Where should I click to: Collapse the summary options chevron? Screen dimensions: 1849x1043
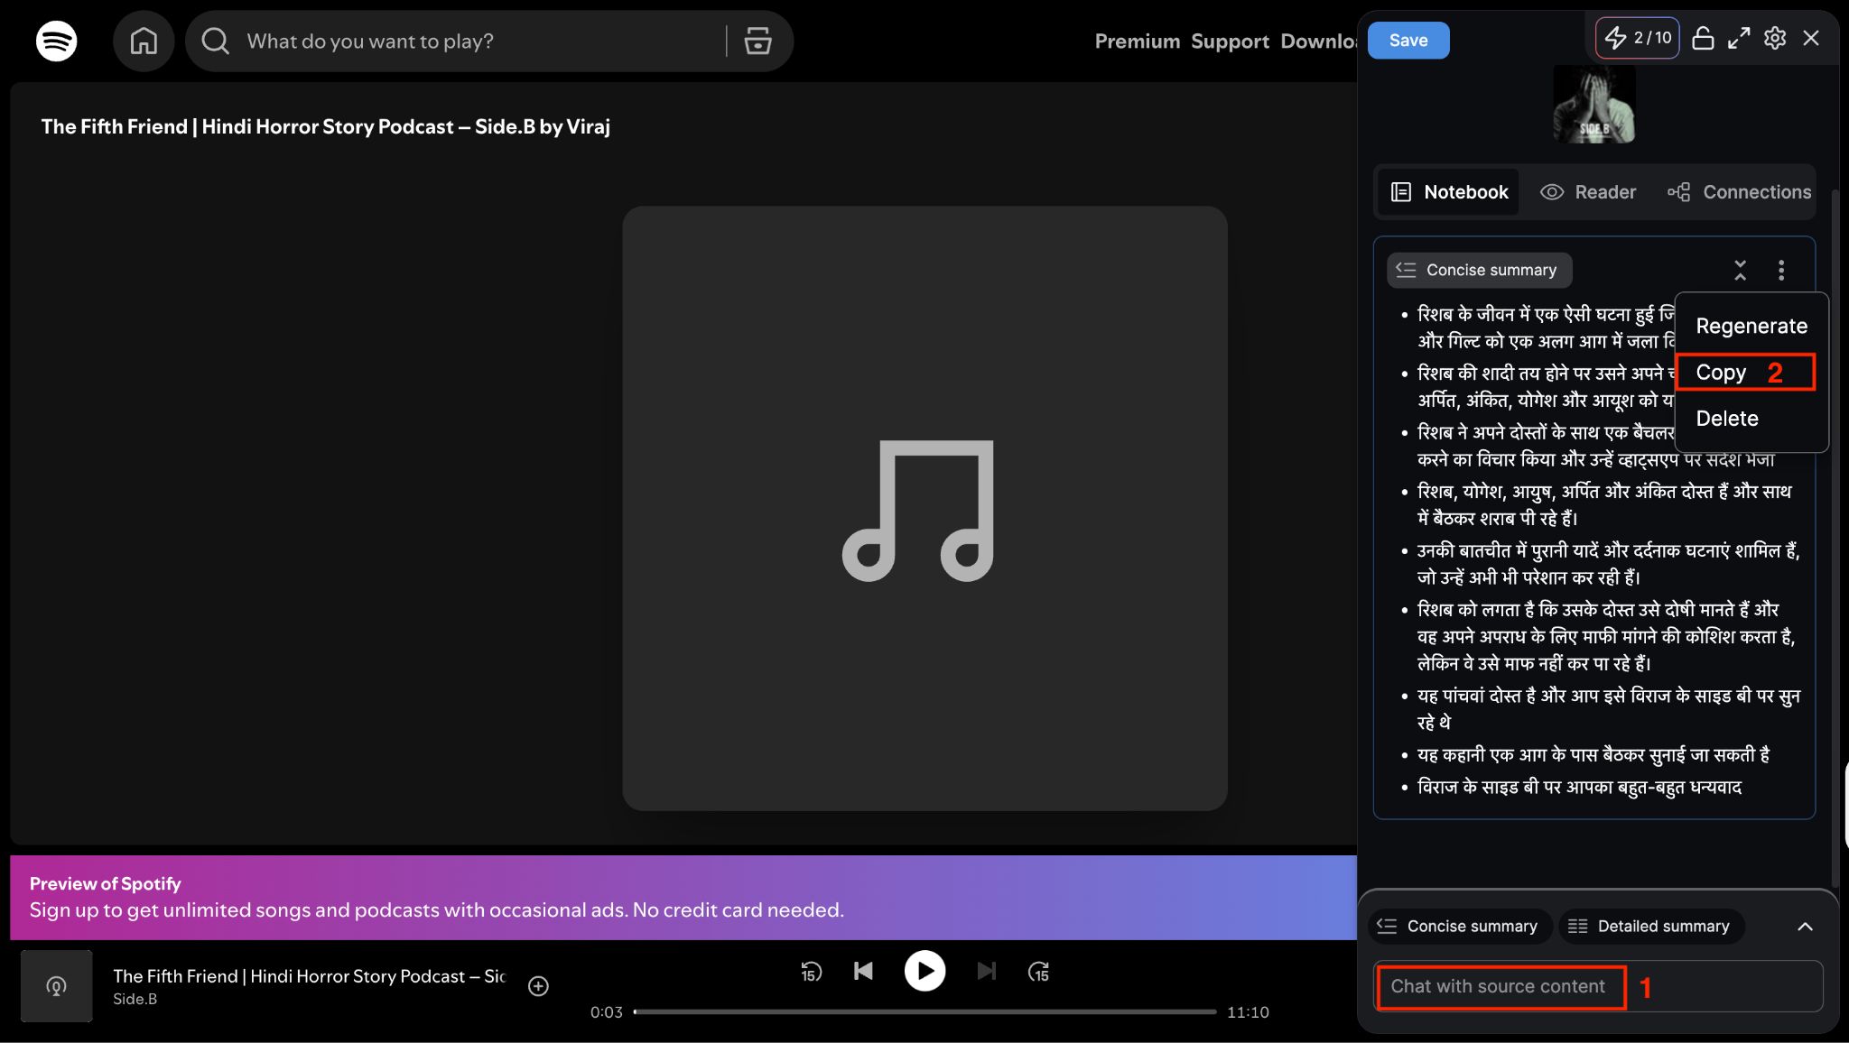coord(1805,927)
